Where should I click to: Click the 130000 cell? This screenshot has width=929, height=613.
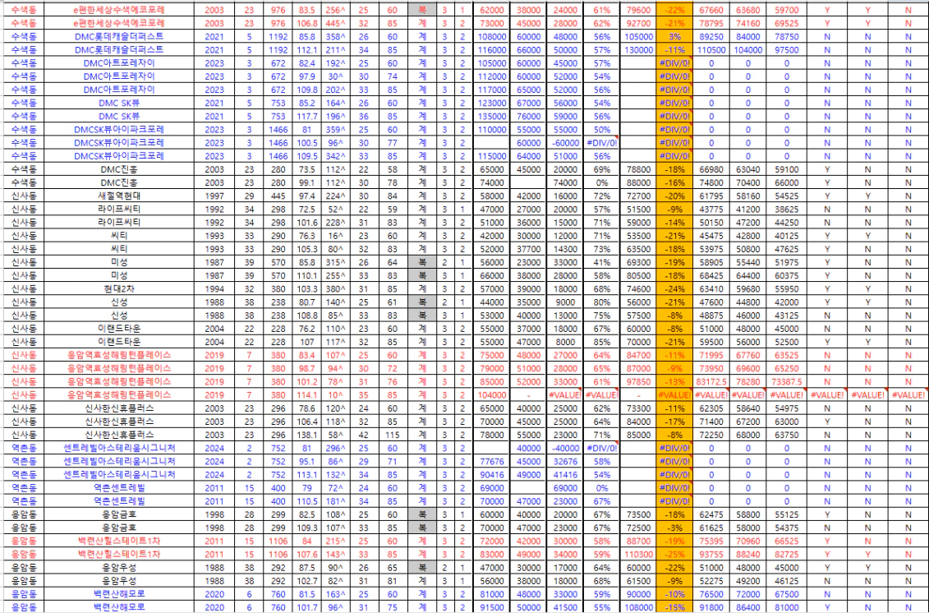[637, 50]
